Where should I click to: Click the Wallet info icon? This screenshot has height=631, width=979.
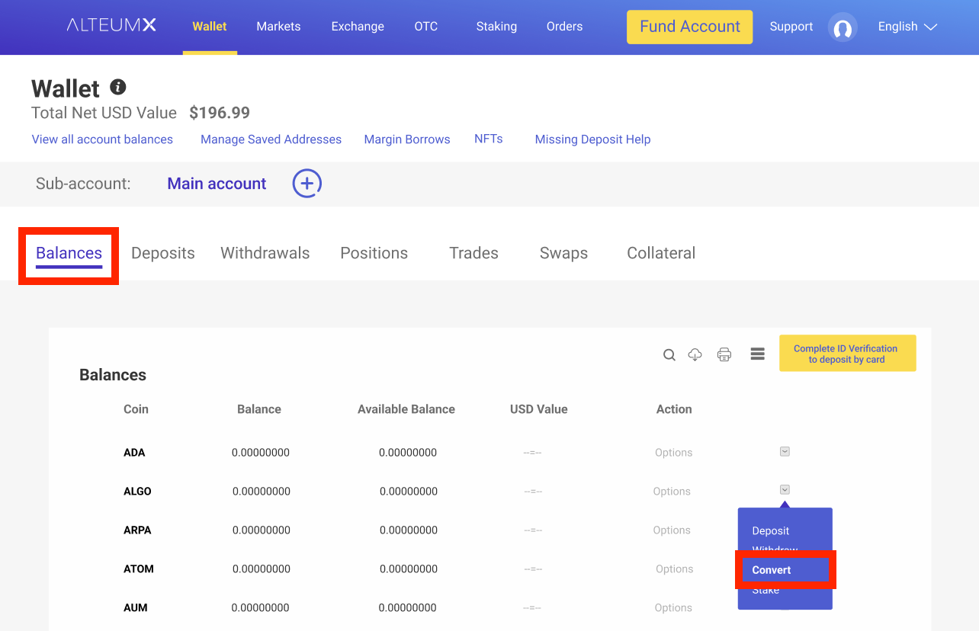(x=117, y=87)
